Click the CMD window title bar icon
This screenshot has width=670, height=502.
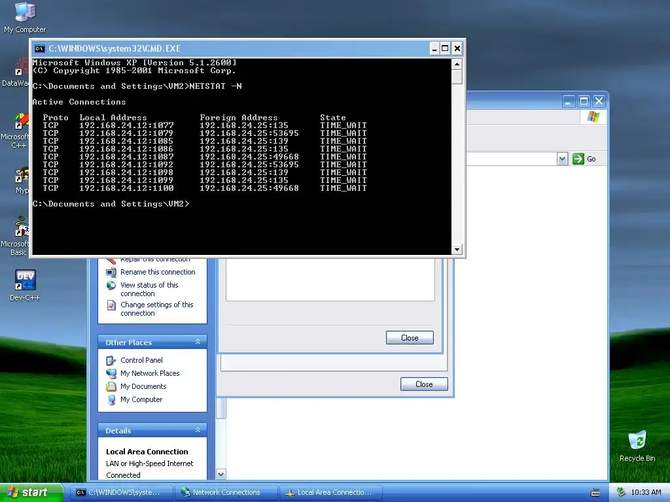click(40, 48)
